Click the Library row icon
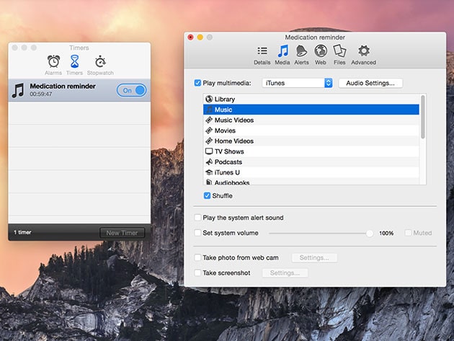The height and width of the screenshot is (341, 454). coord(209,99)
